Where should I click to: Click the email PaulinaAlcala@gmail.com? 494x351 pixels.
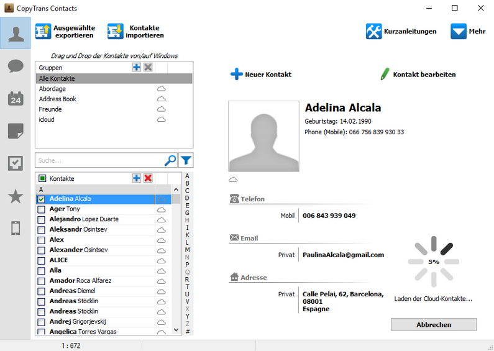tap(344, 255)
